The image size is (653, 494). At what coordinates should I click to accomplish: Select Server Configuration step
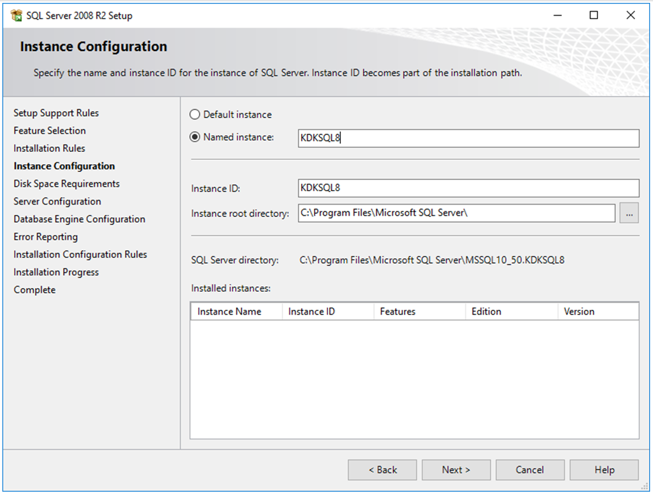click(x=57, y=201)
